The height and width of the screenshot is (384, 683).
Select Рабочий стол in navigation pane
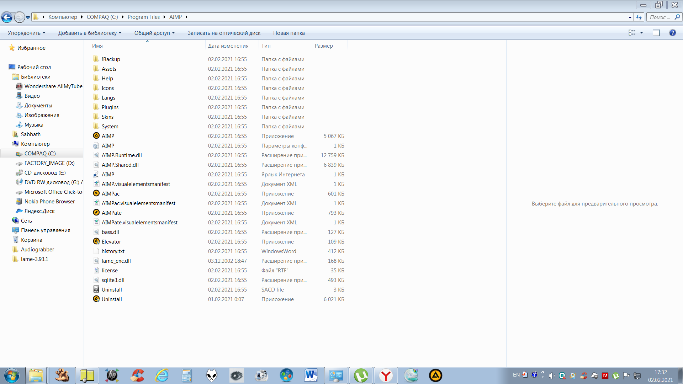tap(34, 67)
